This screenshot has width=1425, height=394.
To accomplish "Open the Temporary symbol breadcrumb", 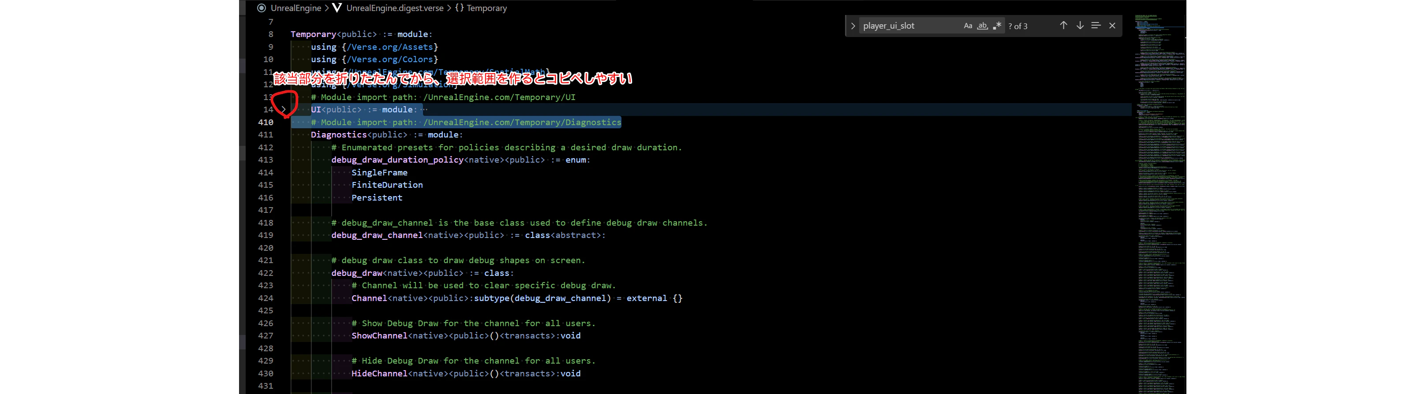I will click(487, 8).
